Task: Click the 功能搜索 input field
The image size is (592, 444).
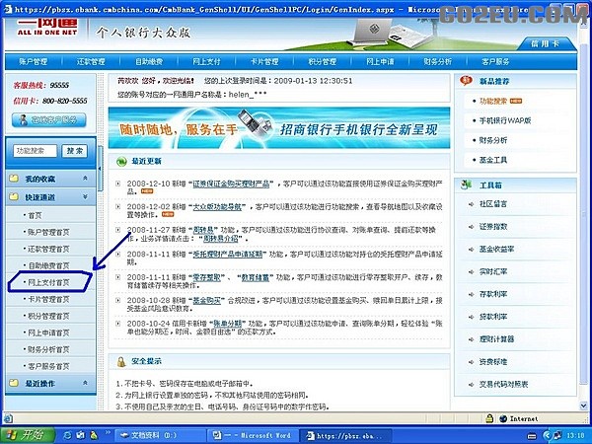Action: point(34,152)
